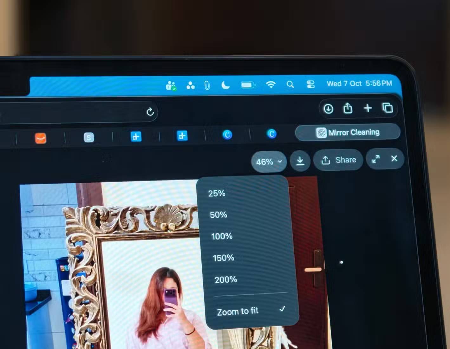
Task: Open the 46% zoom level dropdown
Action: click(x=269, y=161)
